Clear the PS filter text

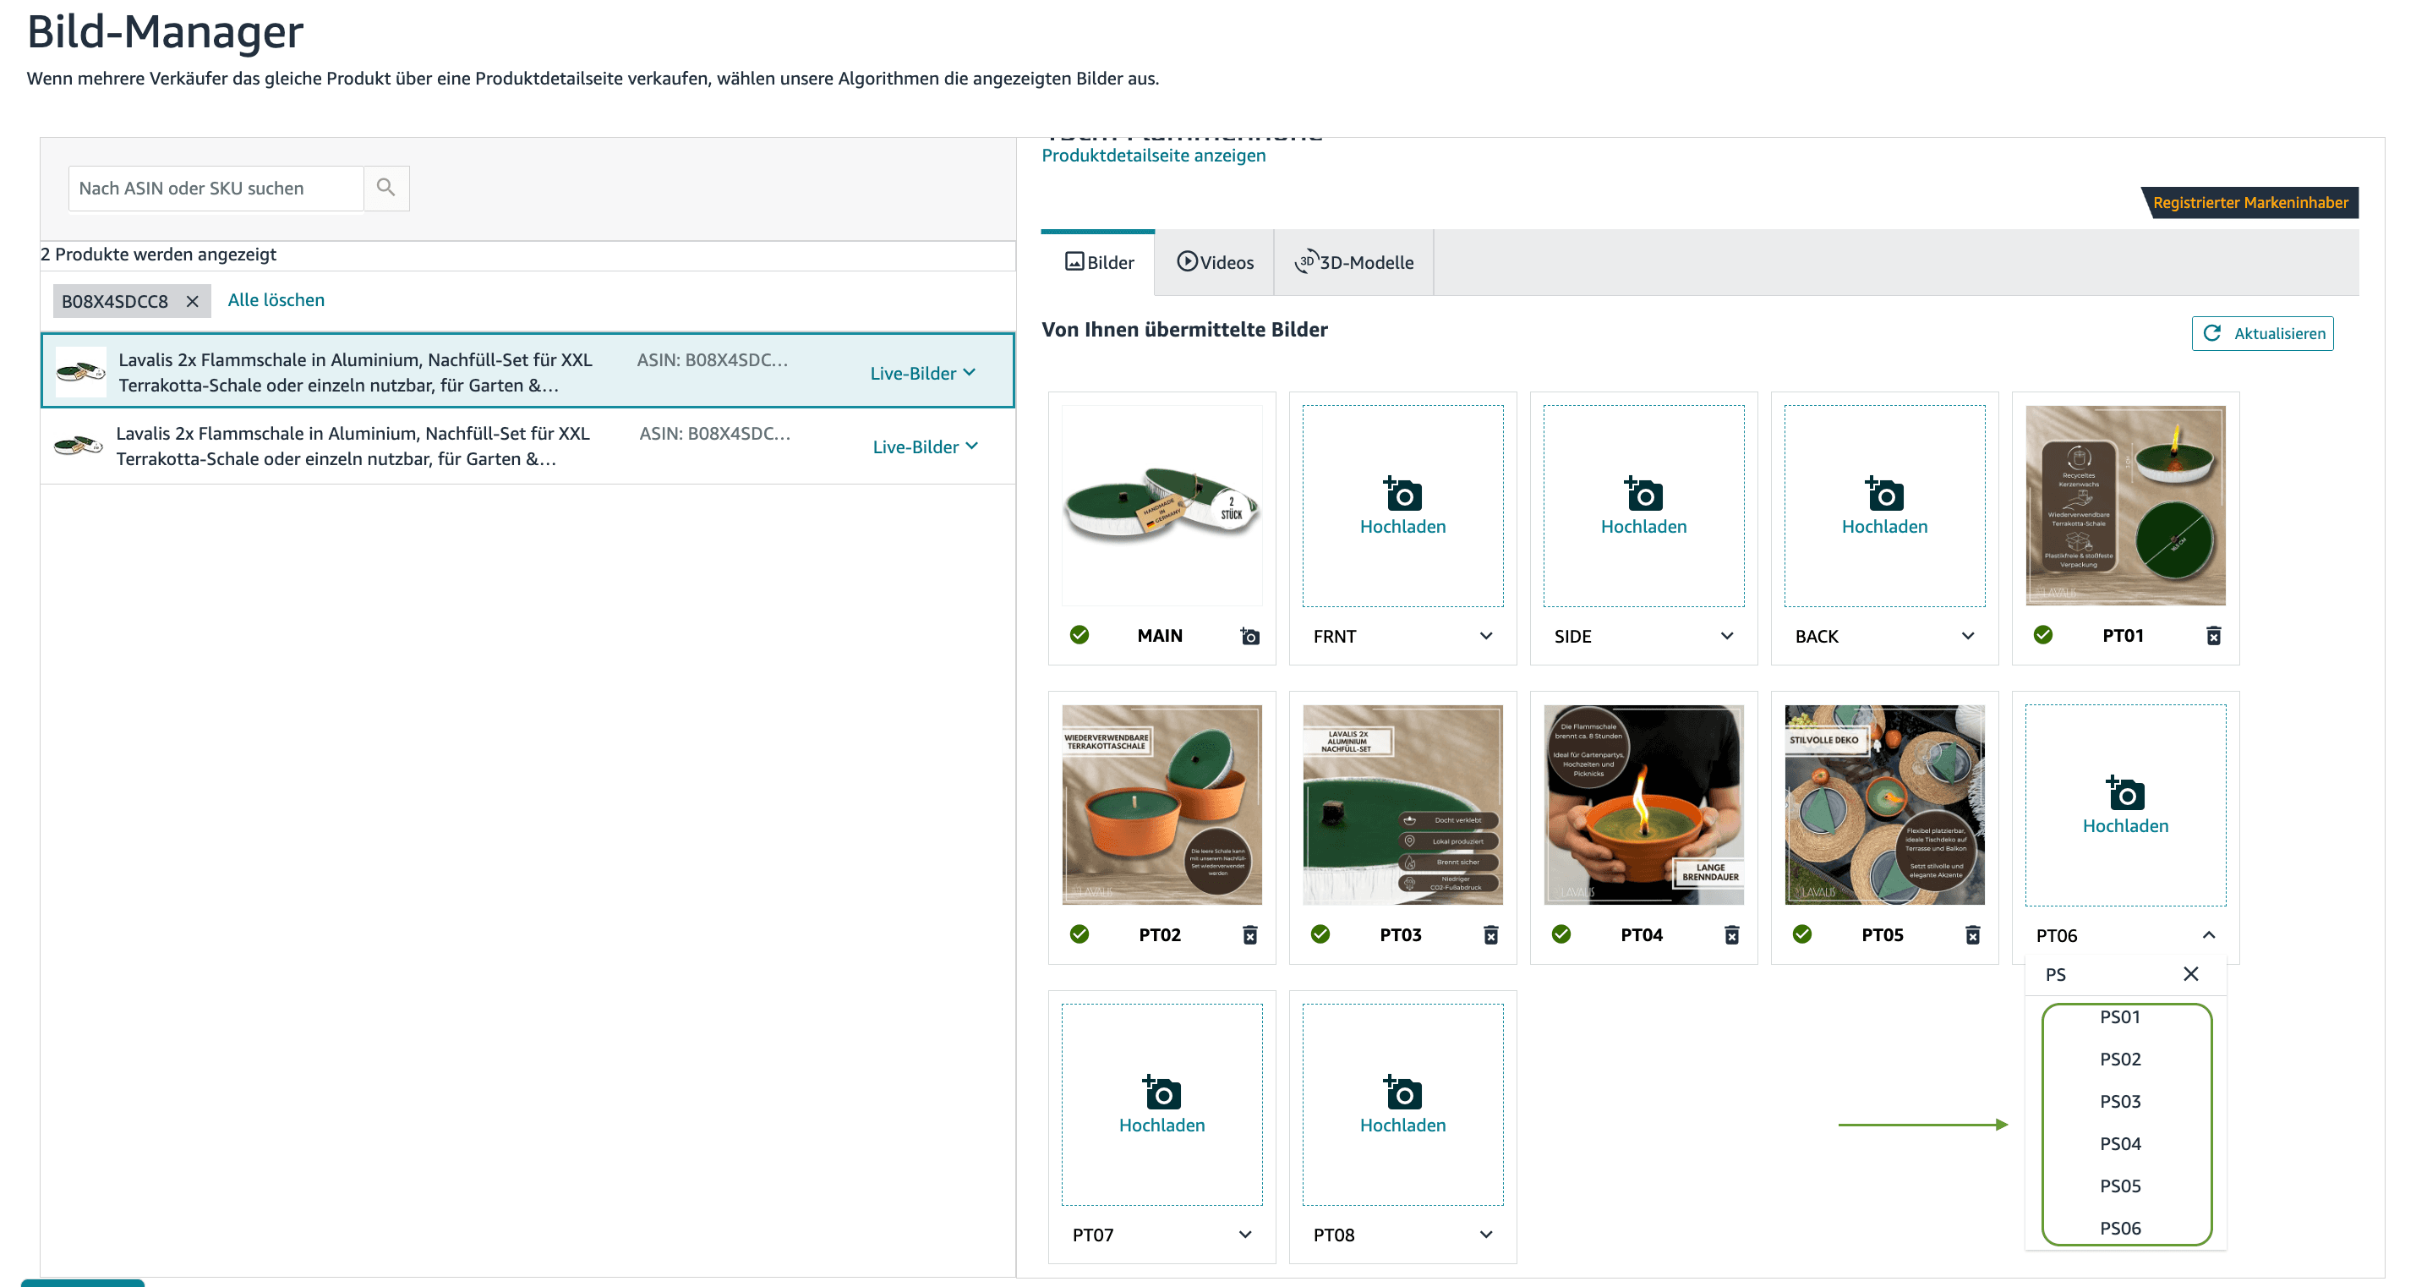[2191, 975]
